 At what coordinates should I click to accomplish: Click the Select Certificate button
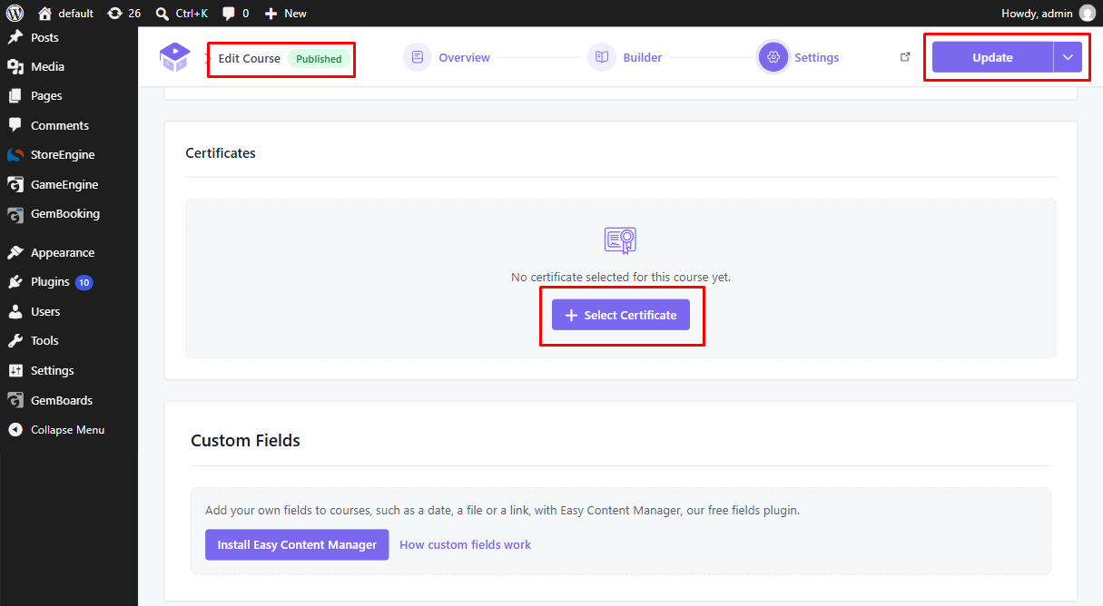click(x=621, y=315)
